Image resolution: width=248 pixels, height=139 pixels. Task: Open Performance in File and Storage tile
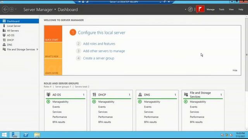click(197, 117)
